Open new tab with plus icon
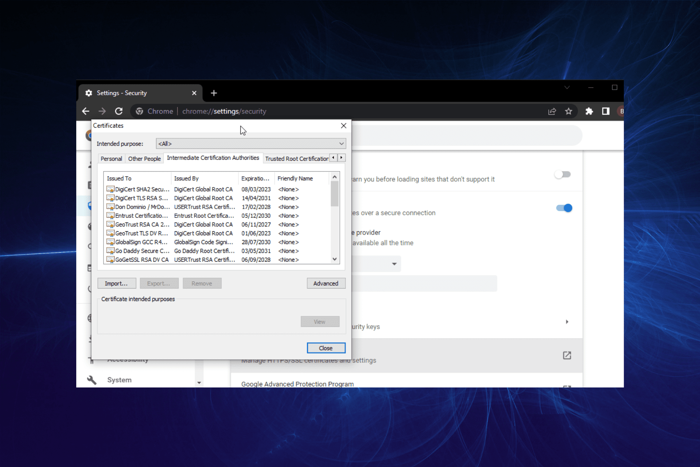Viewport: 700px width, 467px height. tap(214, 93)
